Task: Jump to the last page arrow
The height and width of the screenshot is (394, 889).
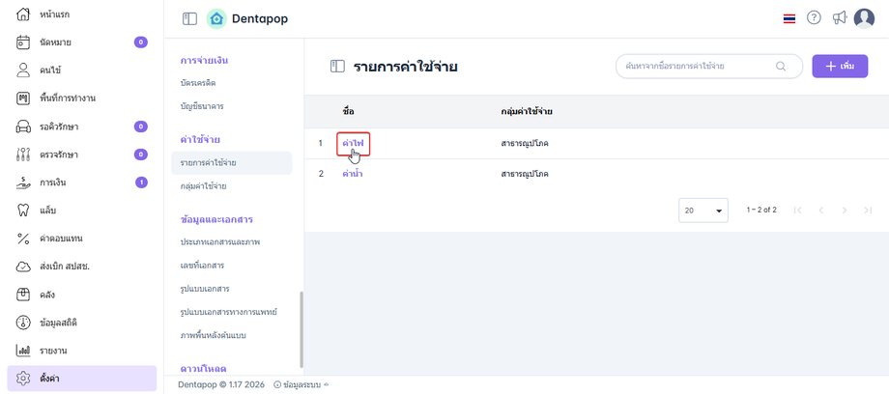Action: click(868, 210)
